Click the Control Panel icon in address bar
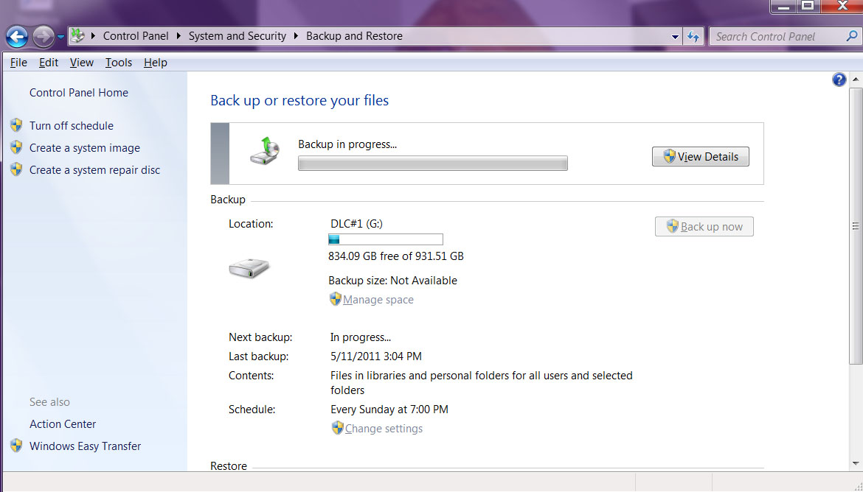This screenshot has height=492, width=863. pyautogui.click(x=78, y=36)
